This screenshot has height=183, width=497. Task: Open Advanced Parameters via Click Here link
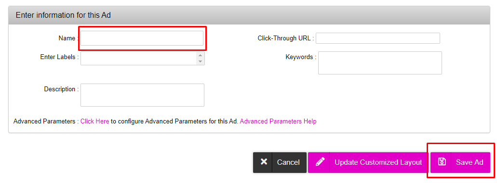point(95,122)
